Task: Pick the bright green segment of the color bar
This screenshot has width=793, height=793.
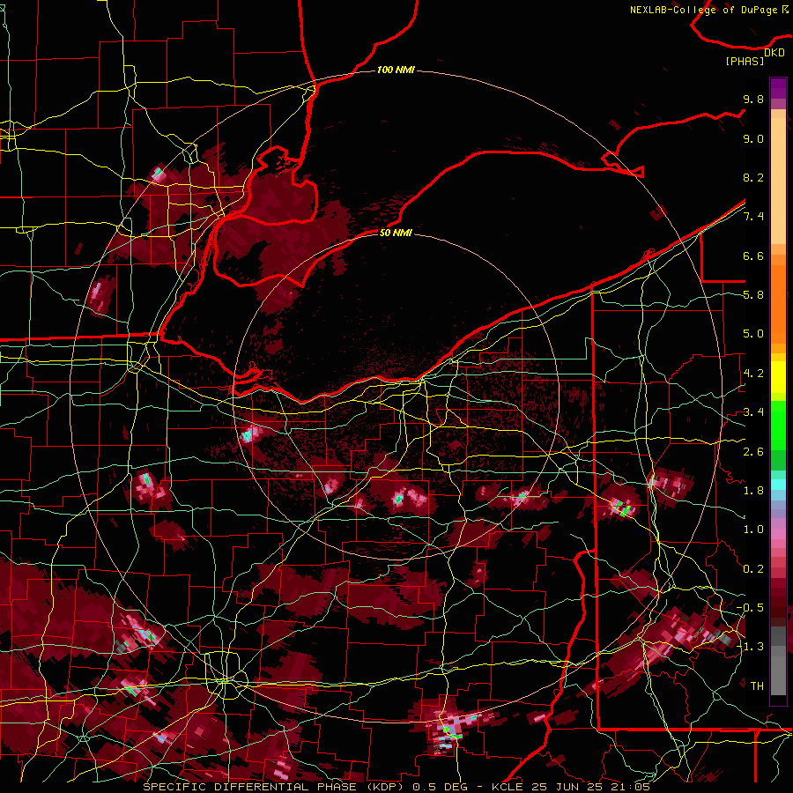Action: pyautogui.click(x=778, y=426)
